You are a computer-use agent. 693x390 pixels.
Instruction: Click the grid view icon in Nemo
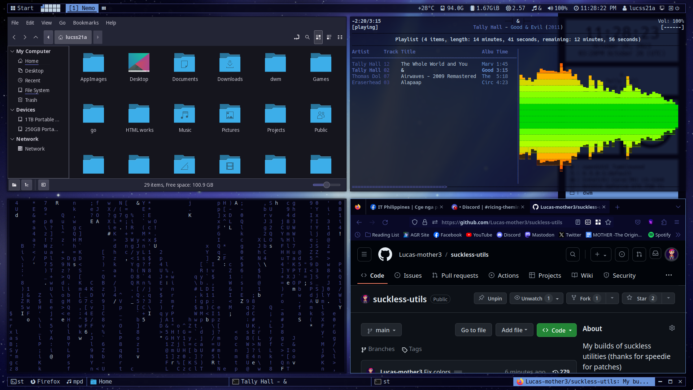pyautogui.click(x=318, y=37)
